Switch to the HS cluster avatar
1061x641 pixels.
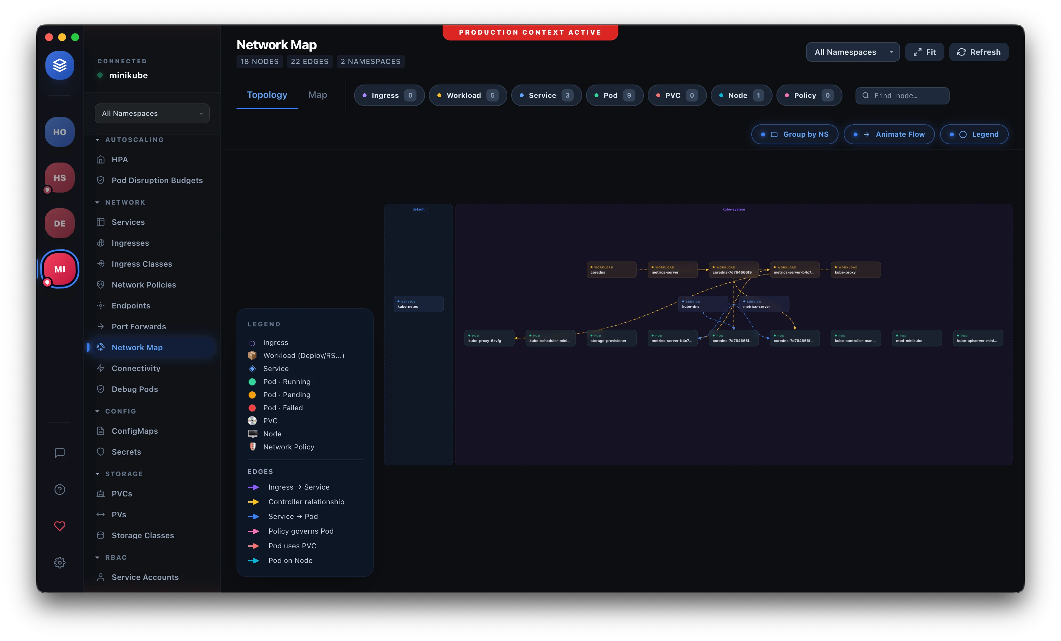tap(59, 178)
